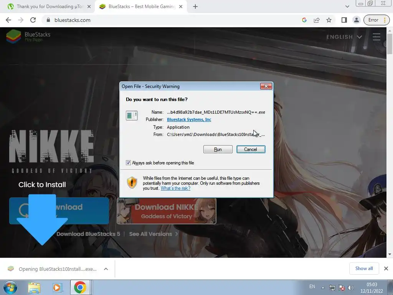Launch the media player from the taskbar

57,287
